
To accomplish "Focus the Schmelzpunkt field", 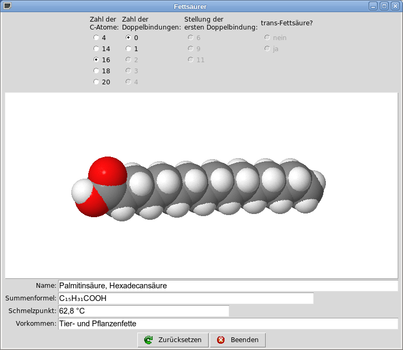I will (143, 311).
